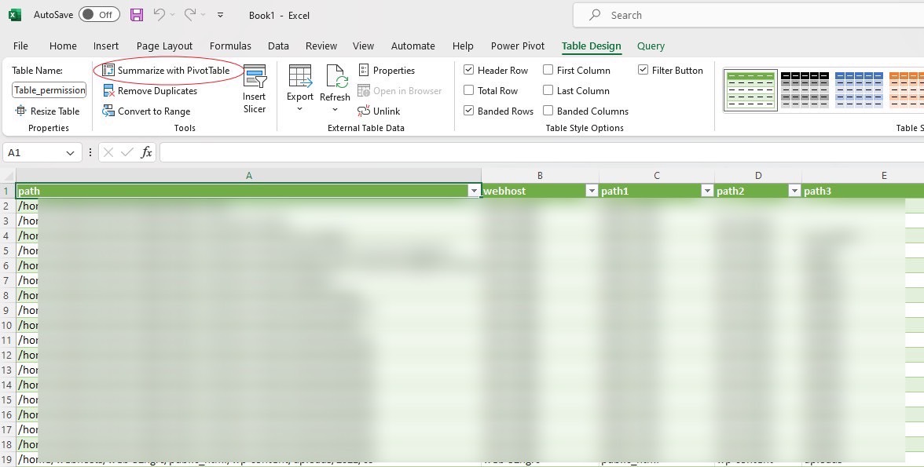924x467 pixels.
Task: Uncheck the Banded Rows checkbox
Action: click(x=469, y=111)
